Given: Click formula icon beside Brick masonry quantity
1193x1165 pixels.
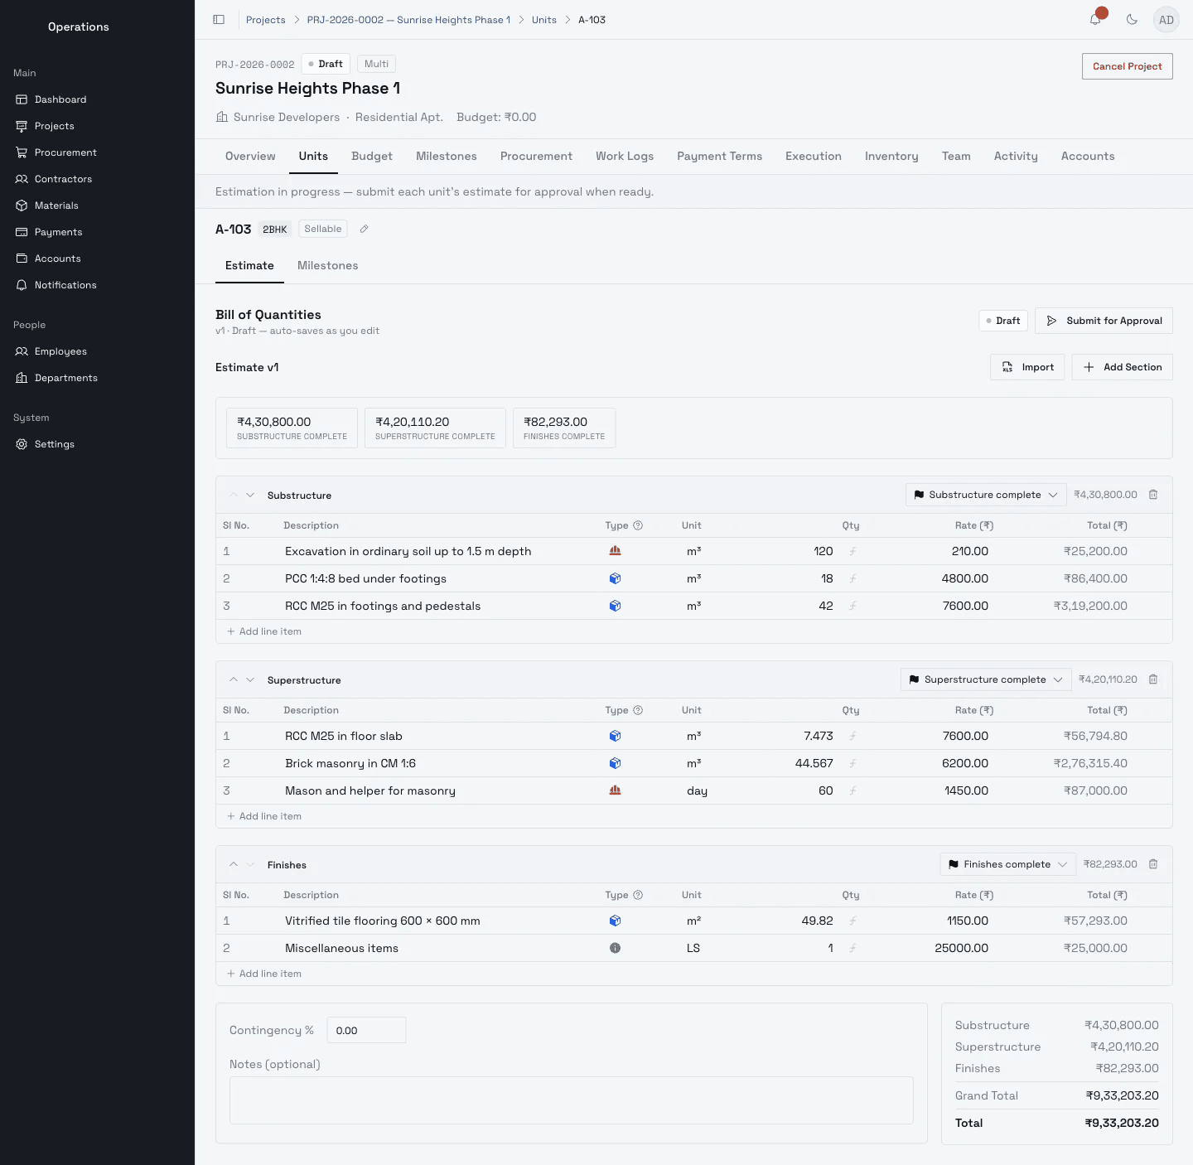Looking at the screenshot, I should click(852, 763).
